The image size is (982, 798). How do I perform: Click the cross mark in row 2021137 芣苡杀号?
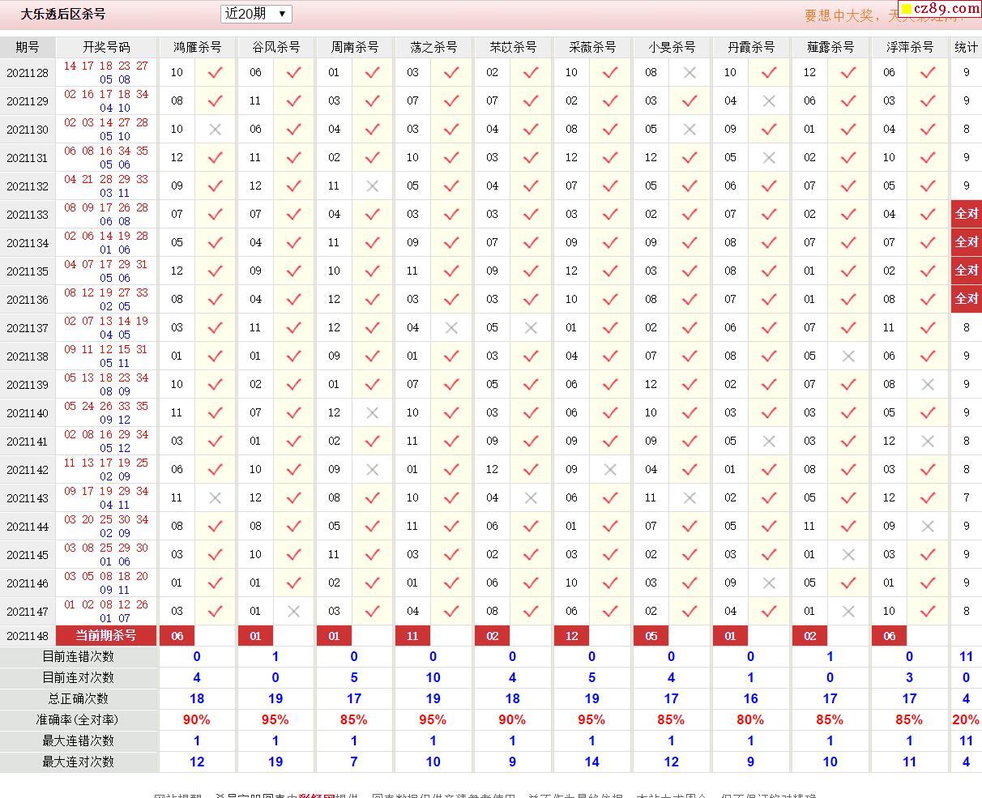[x=531, y=327]
